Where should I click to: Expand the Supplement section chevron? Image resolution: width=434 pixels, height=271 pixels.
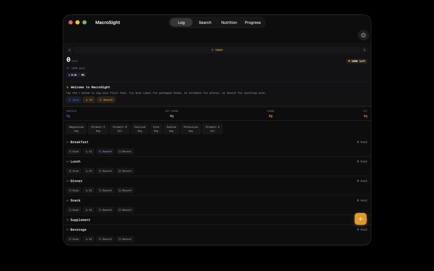(67, 220)
